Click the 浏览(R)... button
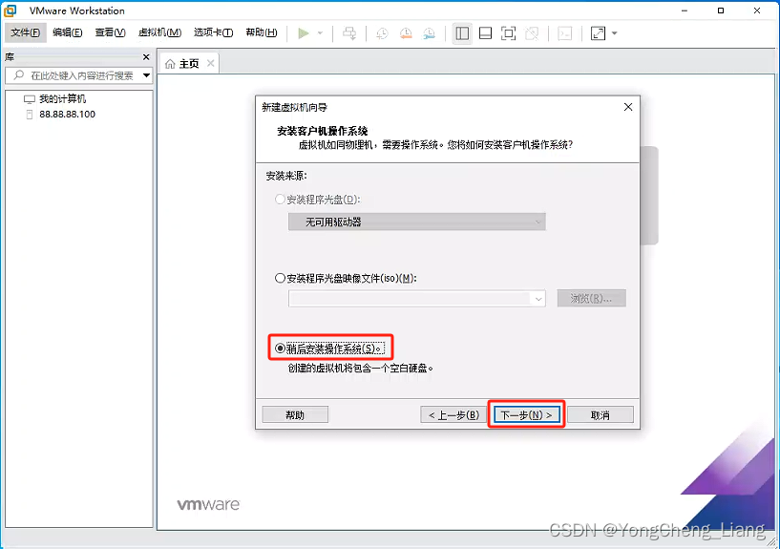 592,298
